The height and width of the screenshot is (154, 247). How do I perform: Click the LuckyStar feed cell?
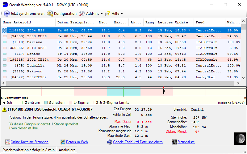205,77
